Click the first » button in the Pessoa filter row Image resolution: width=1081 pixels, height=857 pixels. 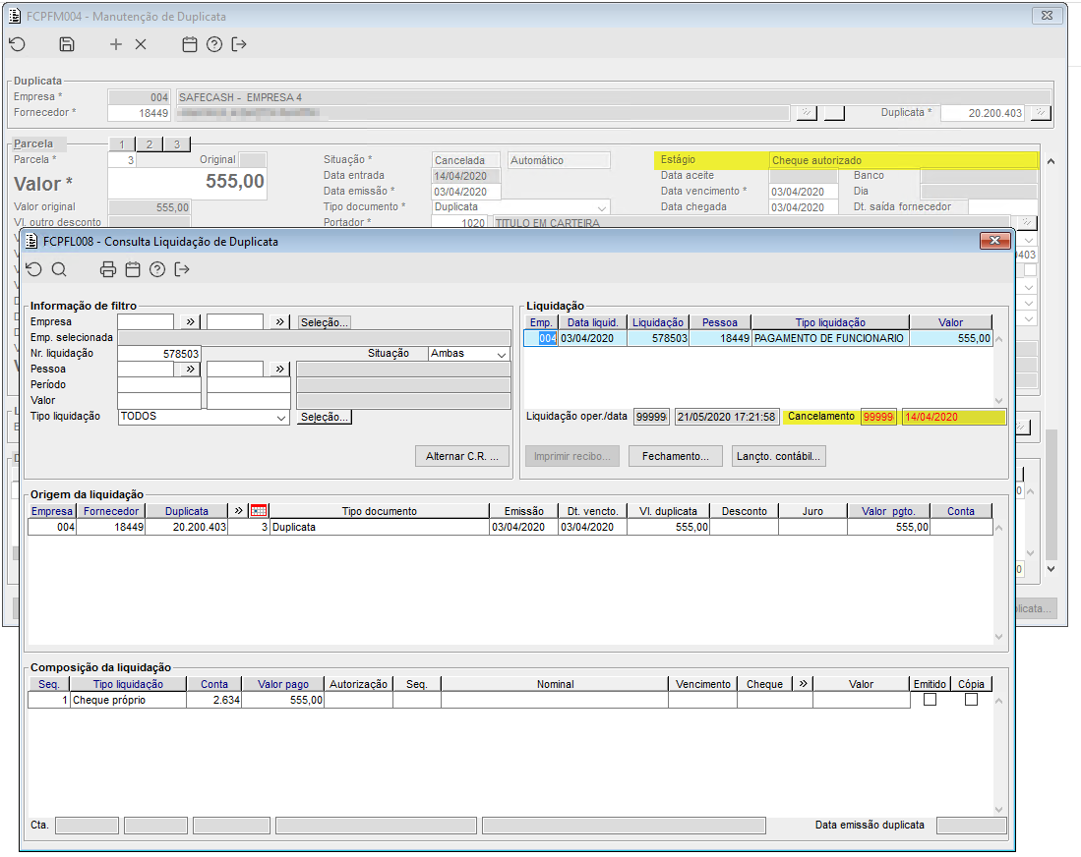pos(190,370)
